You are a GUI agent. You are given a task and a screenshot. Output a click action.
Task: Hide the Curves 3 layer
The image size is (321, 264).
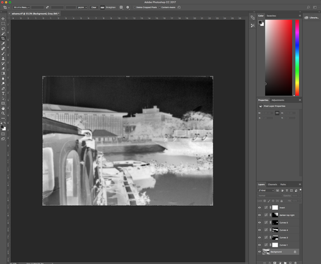(x=259, y=237)
